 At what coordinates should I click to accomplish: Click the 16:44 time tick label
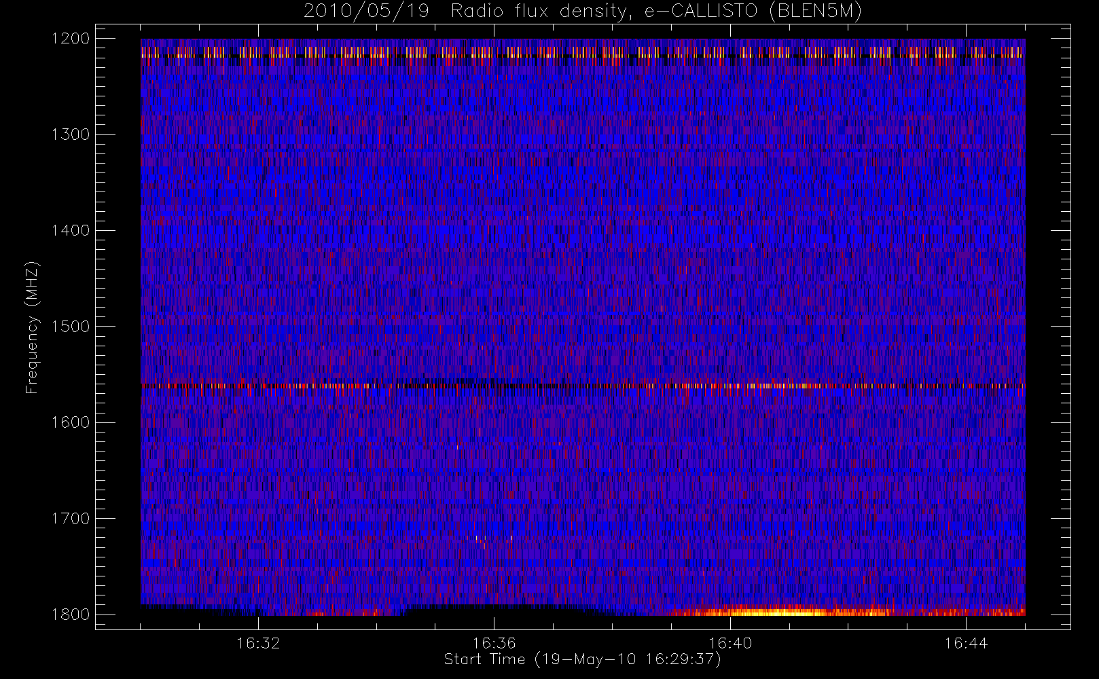(x=966, y=642)
